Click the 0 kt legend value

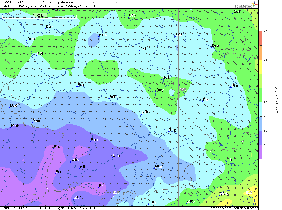point(264,159)
